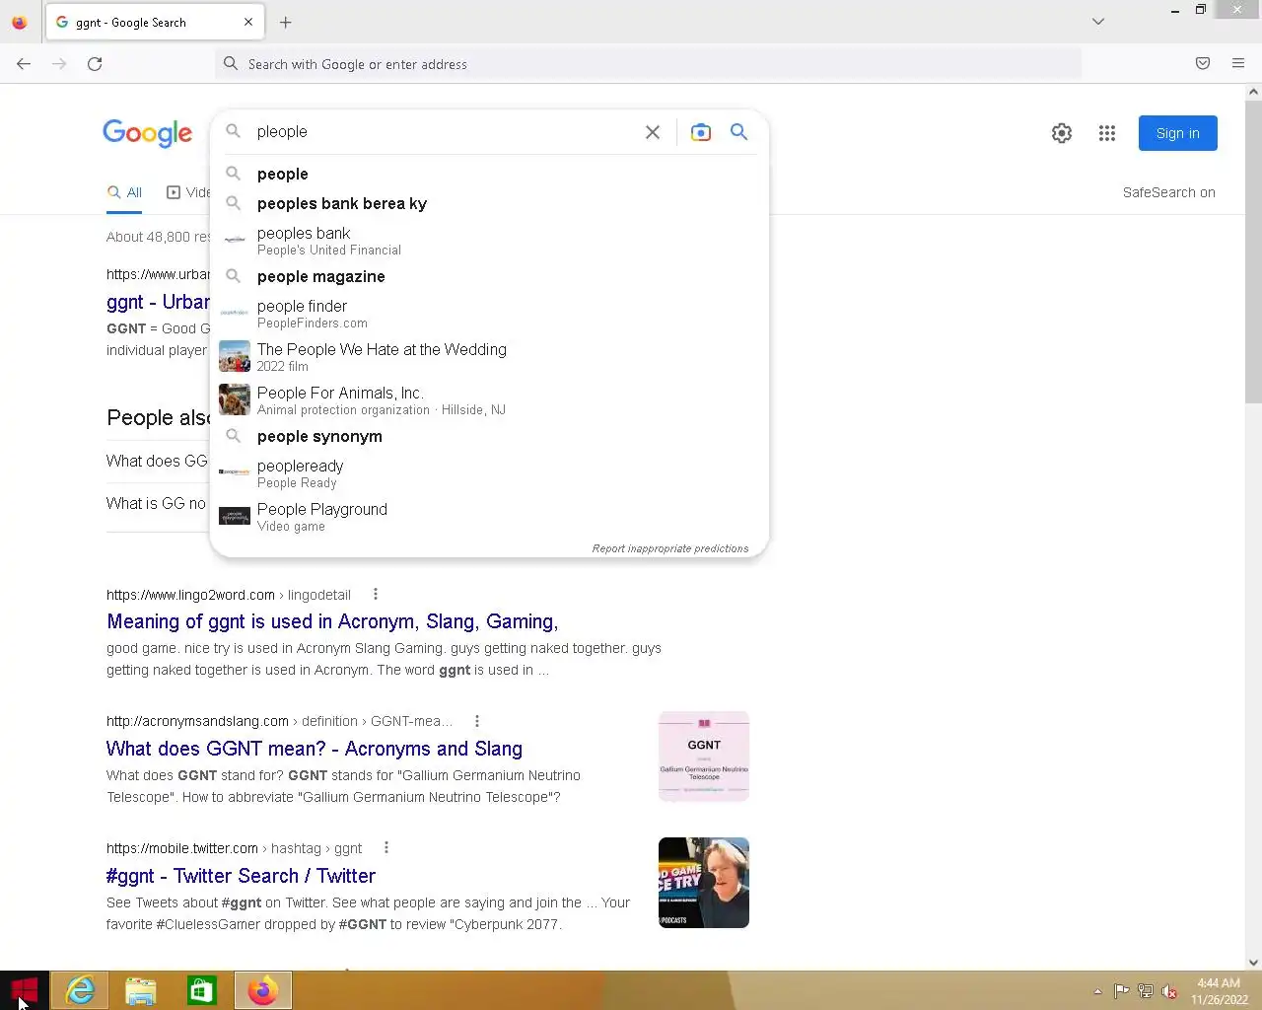Open the Store app on taskbar

202,990
